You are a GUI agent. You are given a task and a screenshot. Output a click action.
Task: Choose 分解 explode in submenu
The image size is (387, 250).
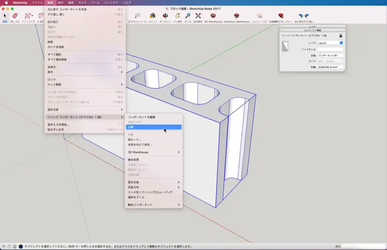(x=153, y=127)
